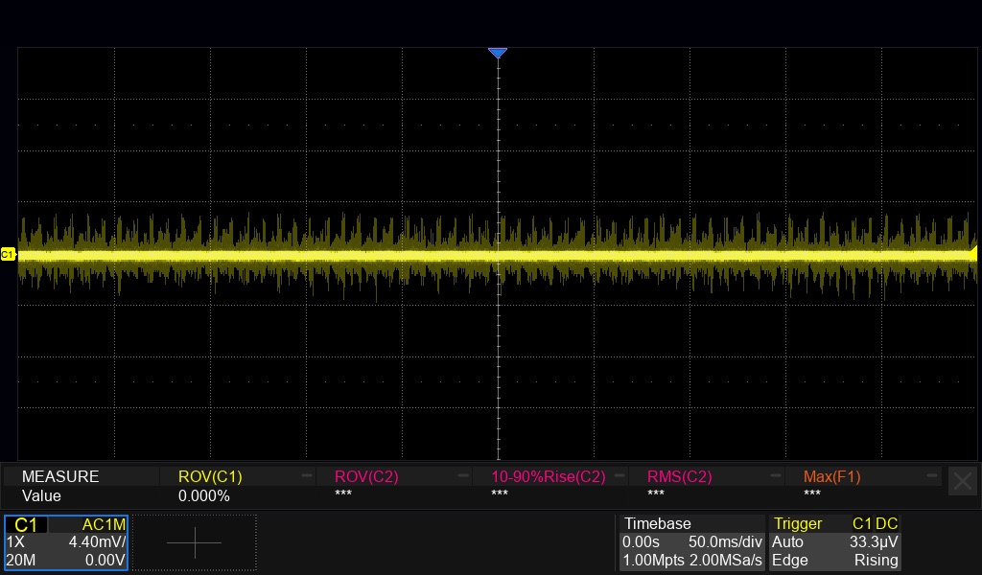This screenshot has height=575, width=982.
Task: Open the MEASURE menu label
Action: tap(60, 476)
